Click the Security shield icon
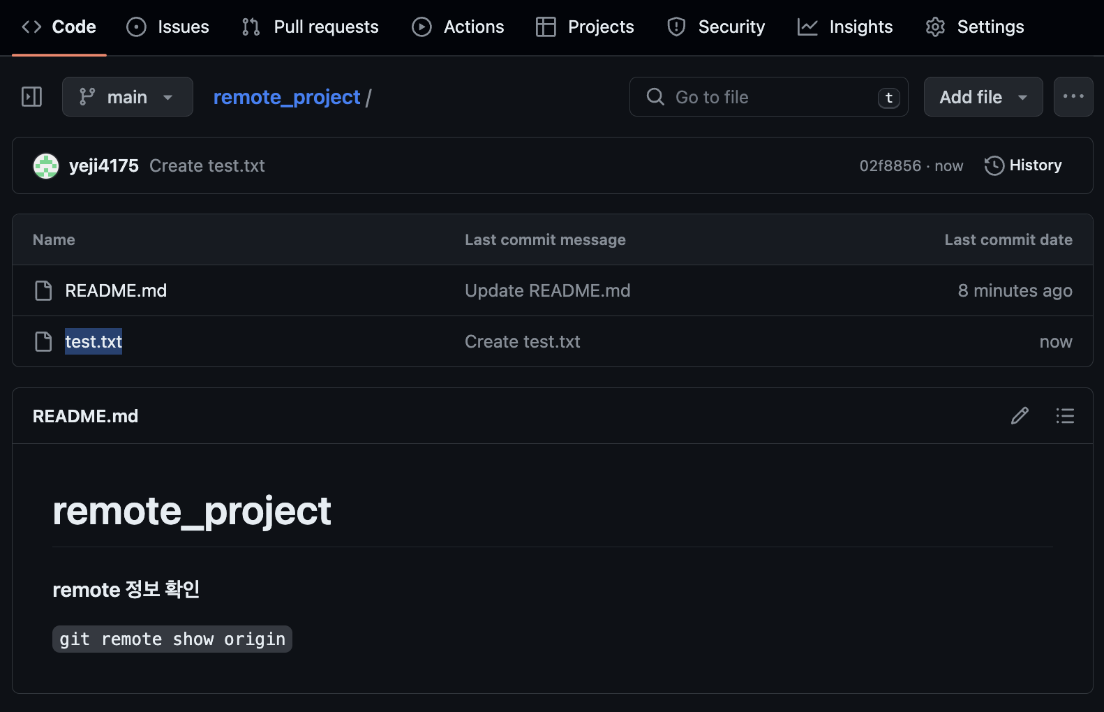Screen dimensions: 1104x712 pos(676,27)
